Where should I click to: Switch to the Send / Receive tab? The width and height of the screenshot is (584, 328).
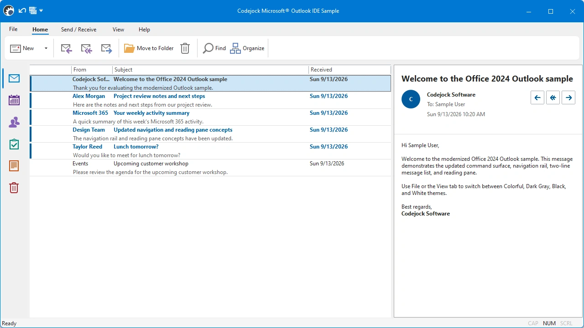[79, 30]
